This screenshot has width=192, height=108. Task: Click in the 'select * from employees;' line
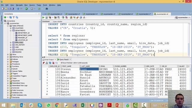(68, 39)
